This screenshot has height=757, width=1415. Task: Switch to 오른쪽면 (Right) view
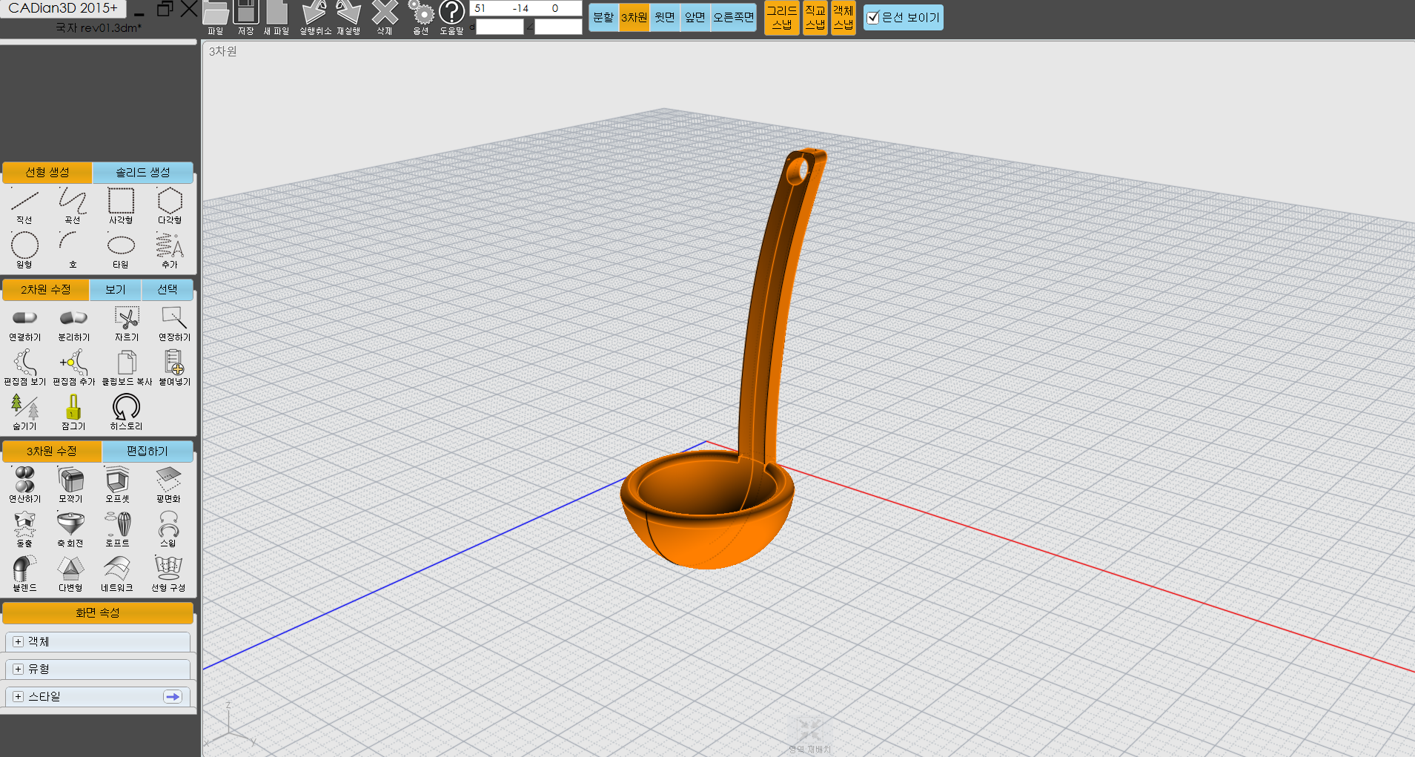[x=734, y=17]
